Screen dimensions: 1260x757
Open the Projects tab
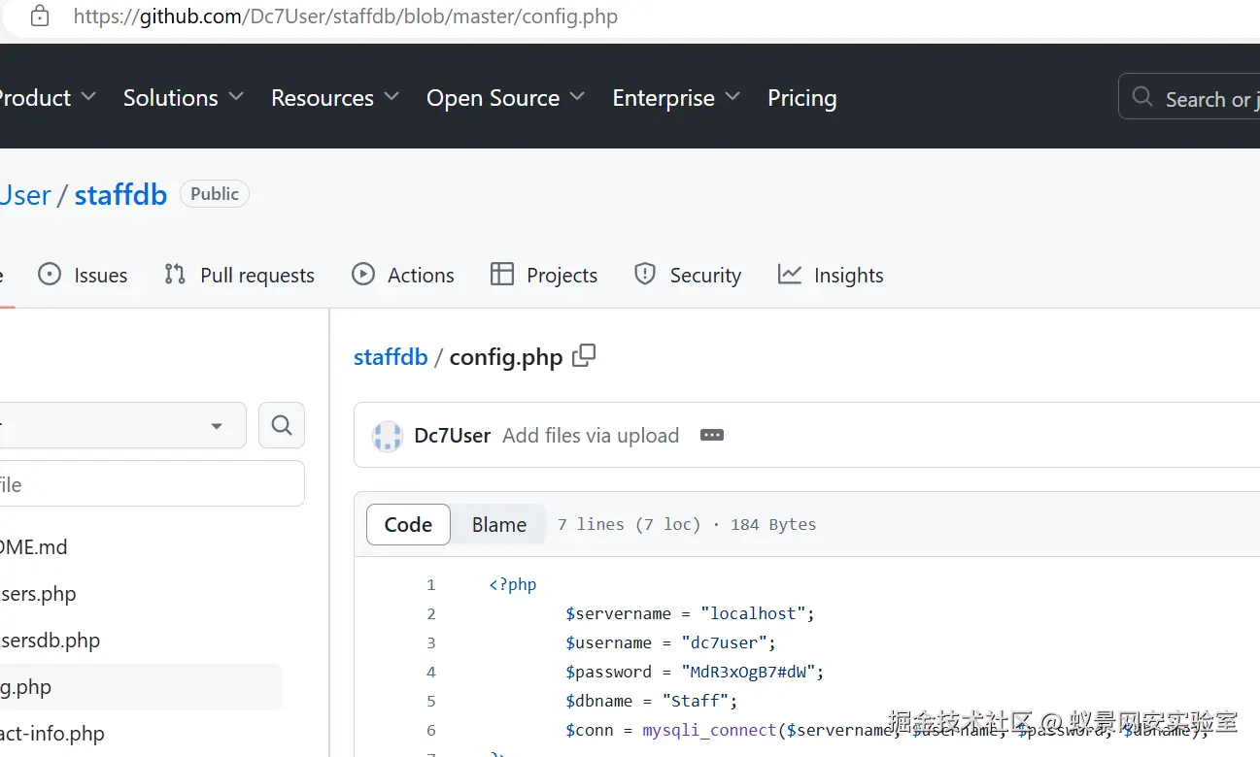544,276
